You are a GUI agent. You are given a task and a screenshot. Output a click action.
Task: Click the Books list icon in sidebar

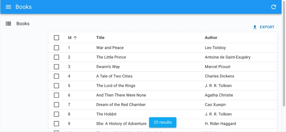tap(8, 23)
